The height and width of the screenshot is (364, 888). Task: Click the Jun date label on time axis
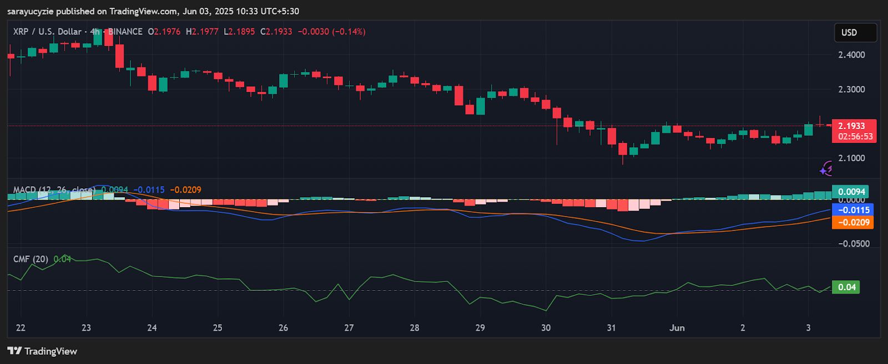tap(677, 328)
